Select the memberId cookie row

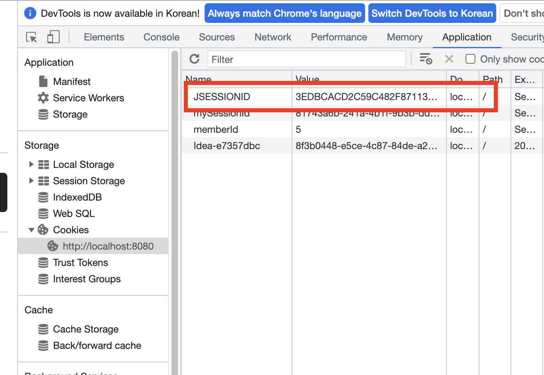click(363, 129)
